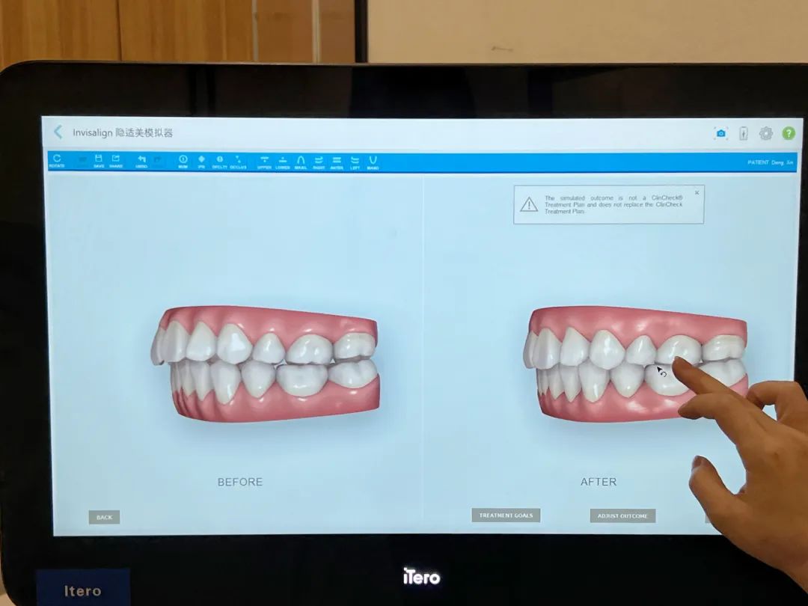Select the Mand arch view
This screenshot has width=808, height=606.
(x=373, y=163)
